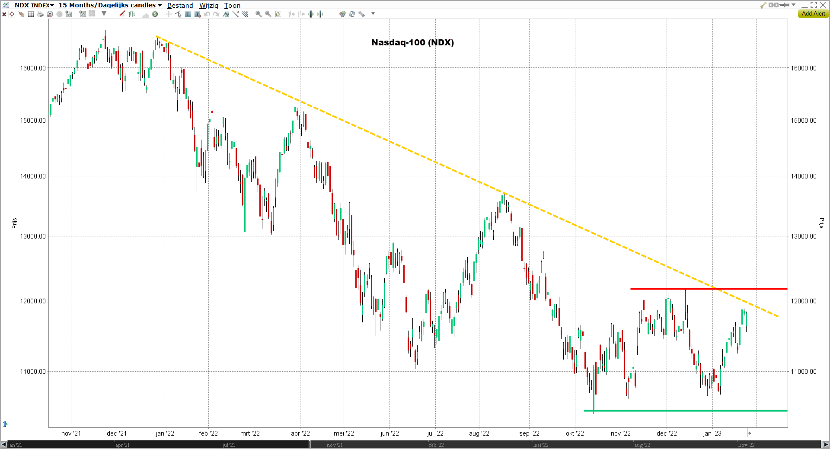The width and height of the screenshot is (830, 449).
Task: Click the fit chart to window icon
Action: [278, 14]
